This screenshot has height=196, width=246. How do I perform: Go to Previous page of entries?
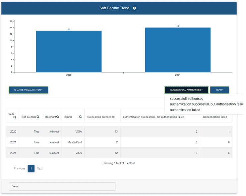19,168
